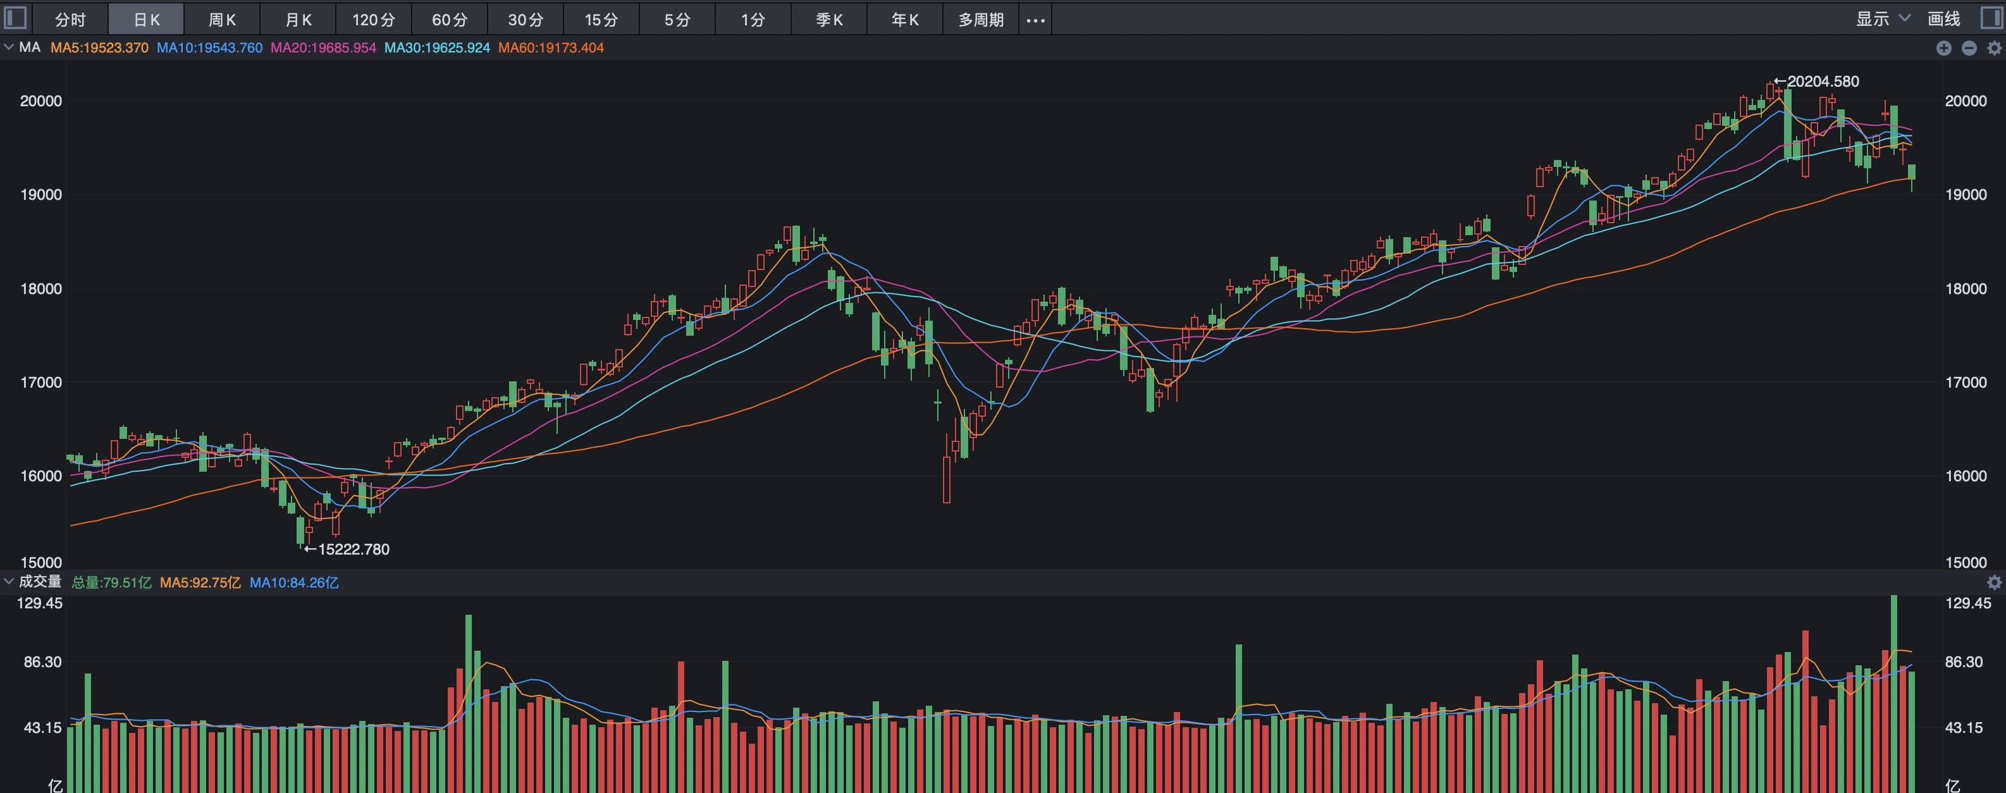The width and height of the screenshot is (2006, 793).
Task: Click the 画线 drawing tools button
Action: tap(1943, 19)
